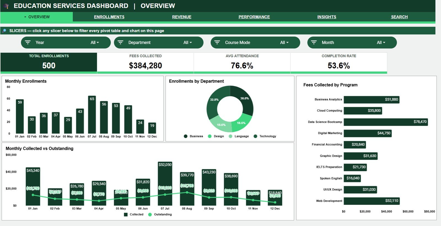Click the Design legend color dot
The height and width of the screenshot is (226, 441).
[209, 136]
